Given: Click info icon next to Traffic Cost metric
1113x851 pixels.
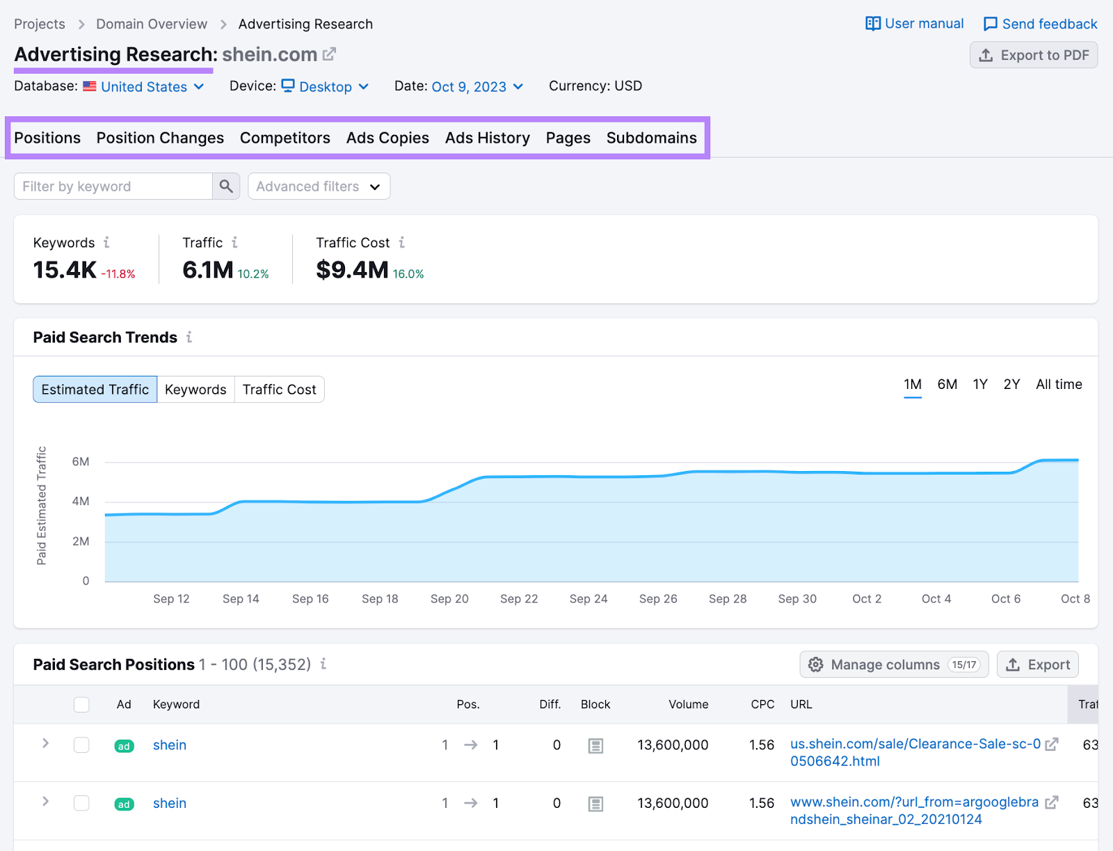Looking at the screenshot, I should pos(401,242).
